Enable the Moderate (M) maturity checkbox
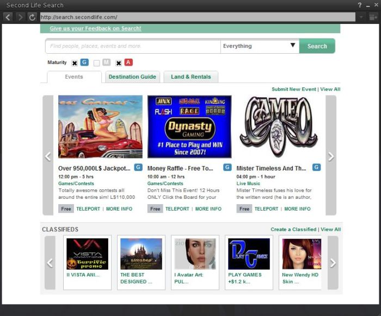 tap(97, 63)
